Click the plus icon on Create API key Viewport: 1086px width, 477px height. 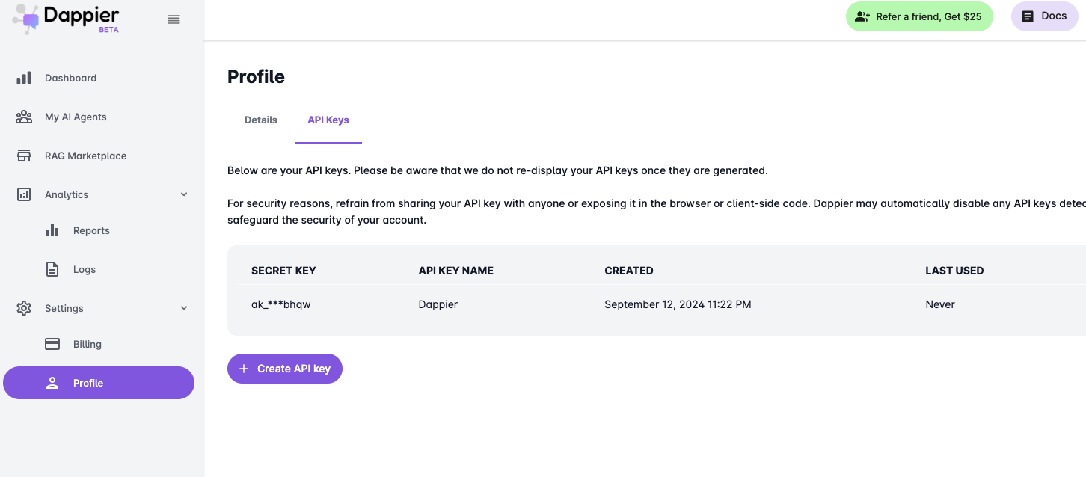244,369
